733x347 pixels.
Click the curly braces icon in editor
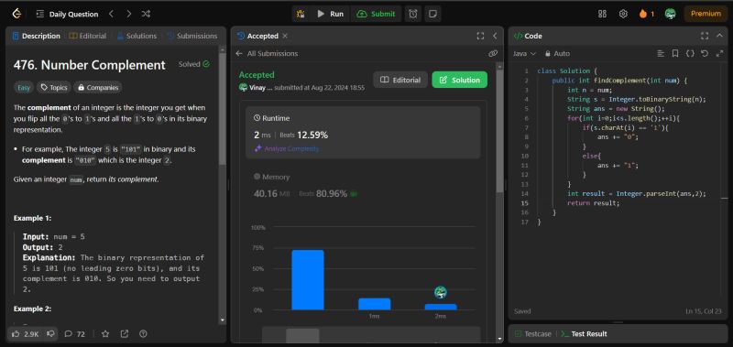coord(690,54)
